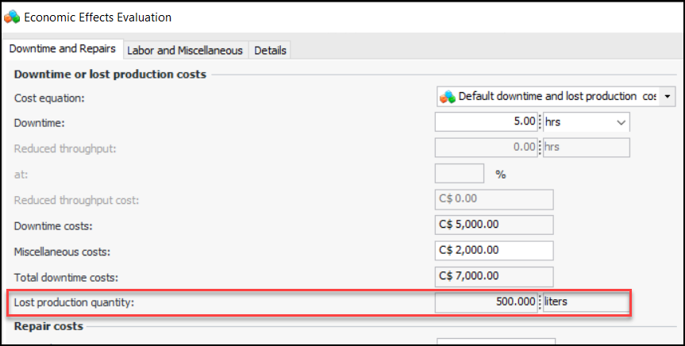Go to the Details tab

[270, 50]
